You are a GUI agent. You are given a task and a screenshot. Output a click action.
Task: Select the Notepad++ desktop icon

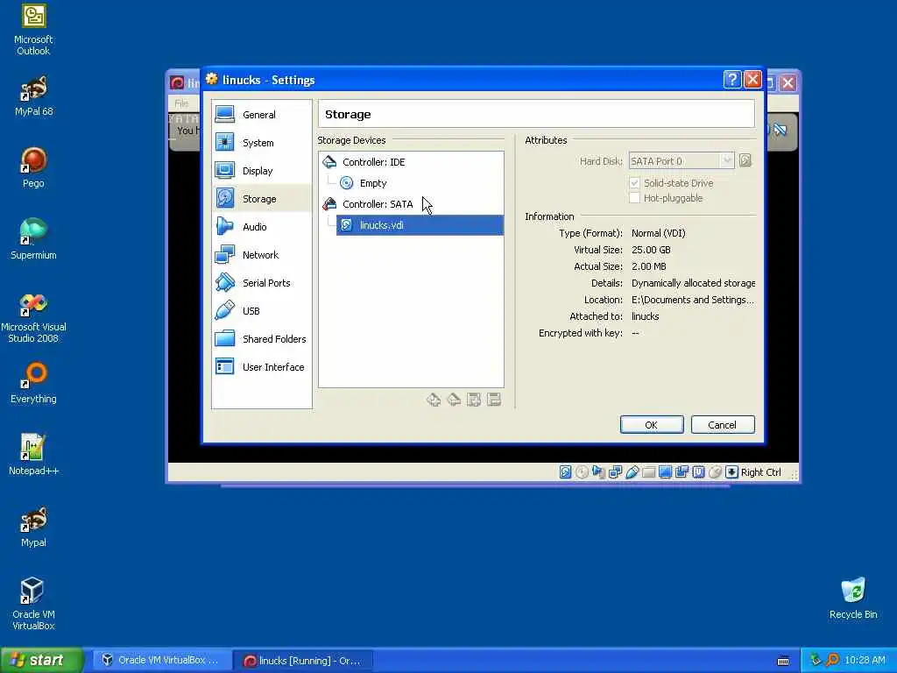33,455
